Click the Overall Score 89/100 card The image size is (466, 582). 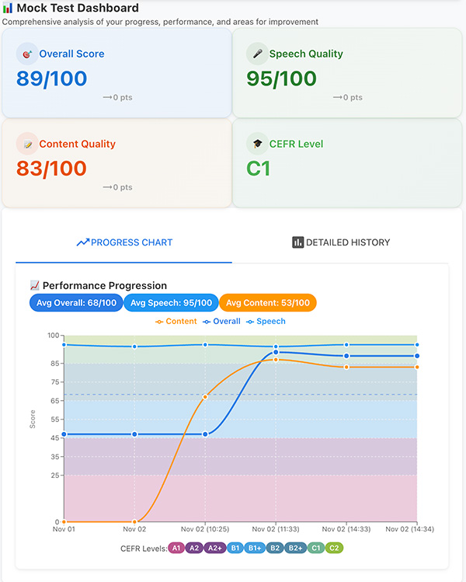pyautogui.click(x=116, y=73)
